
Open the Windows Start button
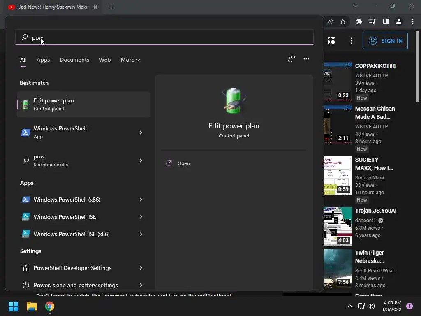tap(13, 306)
